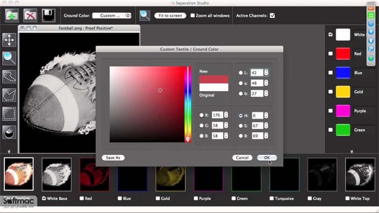Select the ink drop tool
The height and width of the screenshot is (213, 379).
pos(9,132)
